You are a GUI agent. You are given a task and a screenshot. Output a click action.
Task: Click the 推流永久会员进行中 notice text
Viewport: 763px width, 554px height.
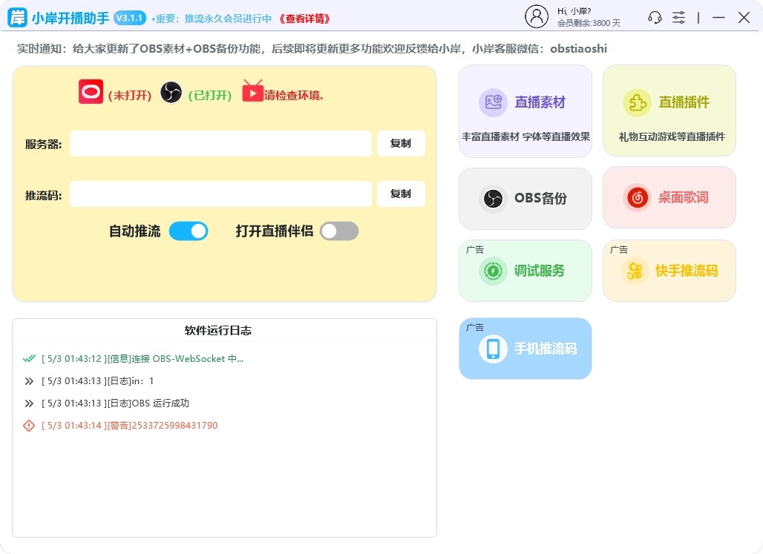click(228, 19)
